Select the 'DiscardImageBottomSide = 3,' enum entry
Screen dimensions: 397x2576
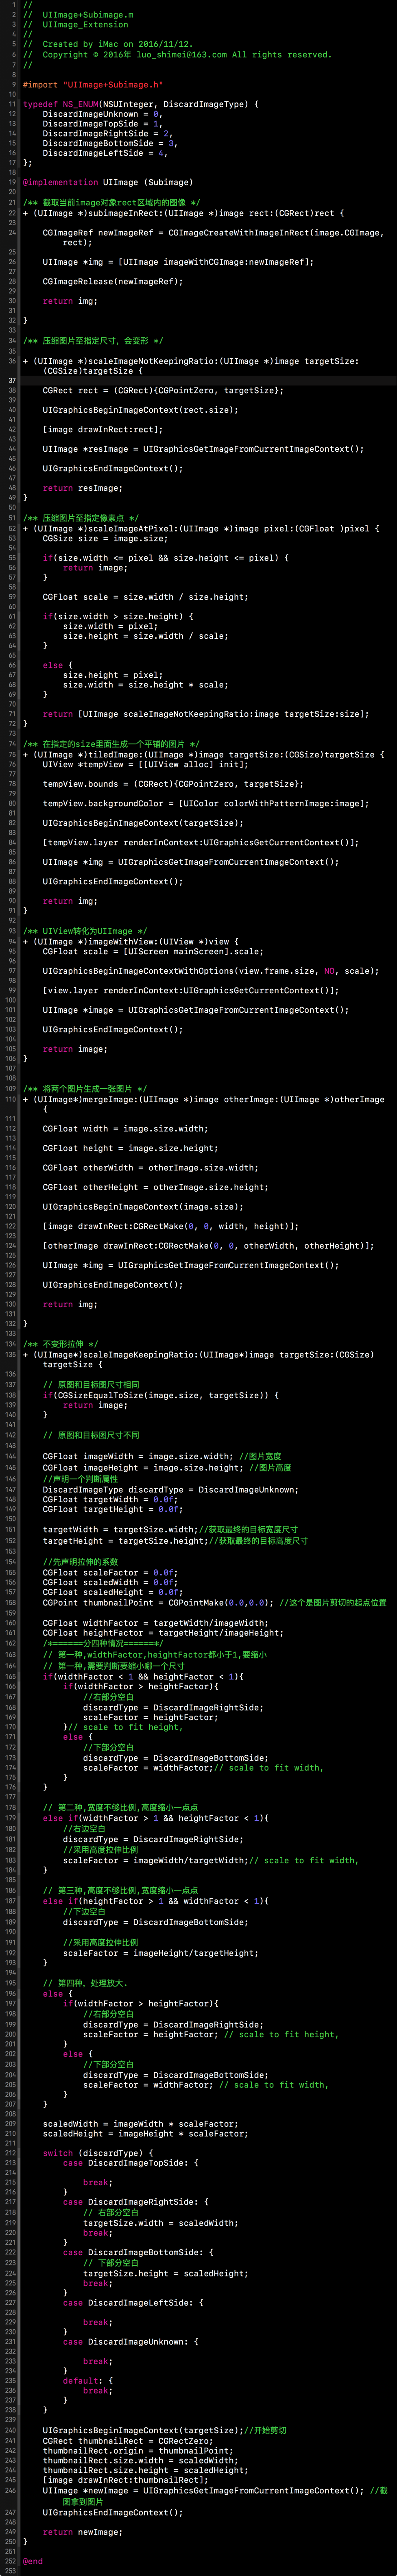(110, 143)
